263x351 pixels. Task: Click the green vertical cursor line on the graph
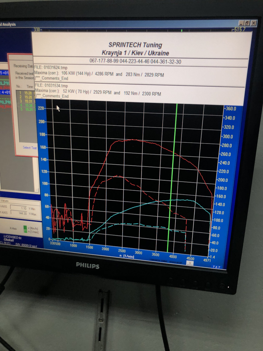tap(173, 177)
